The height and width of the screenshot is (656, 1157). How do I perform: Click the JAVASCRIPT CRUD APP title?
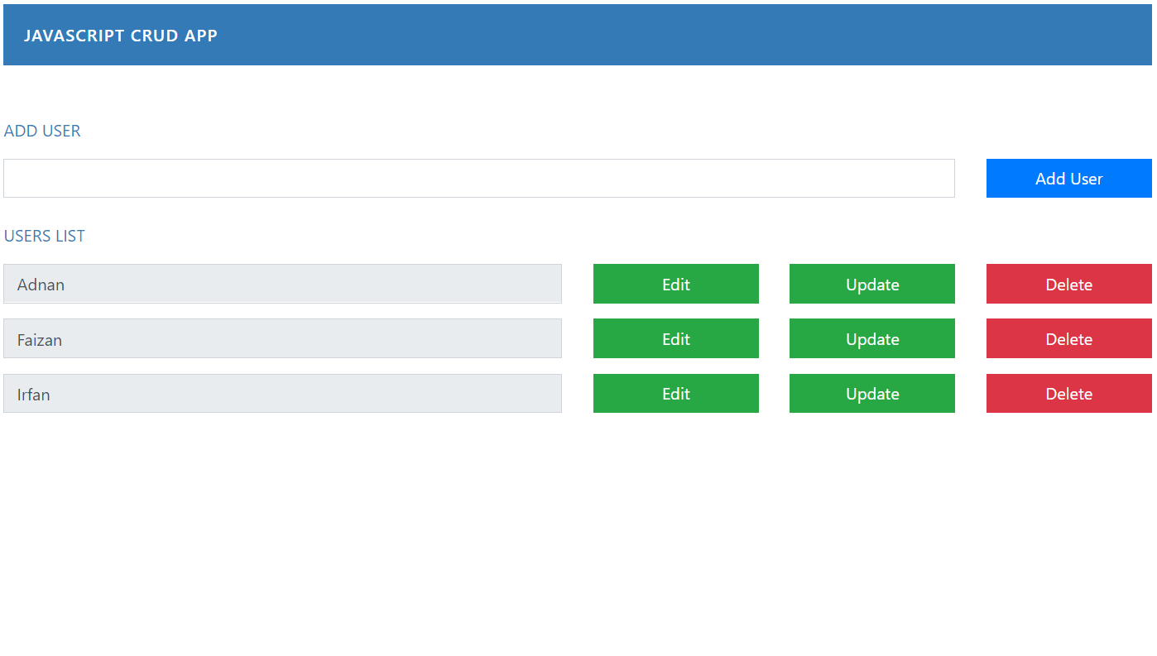tap(121, 36)
